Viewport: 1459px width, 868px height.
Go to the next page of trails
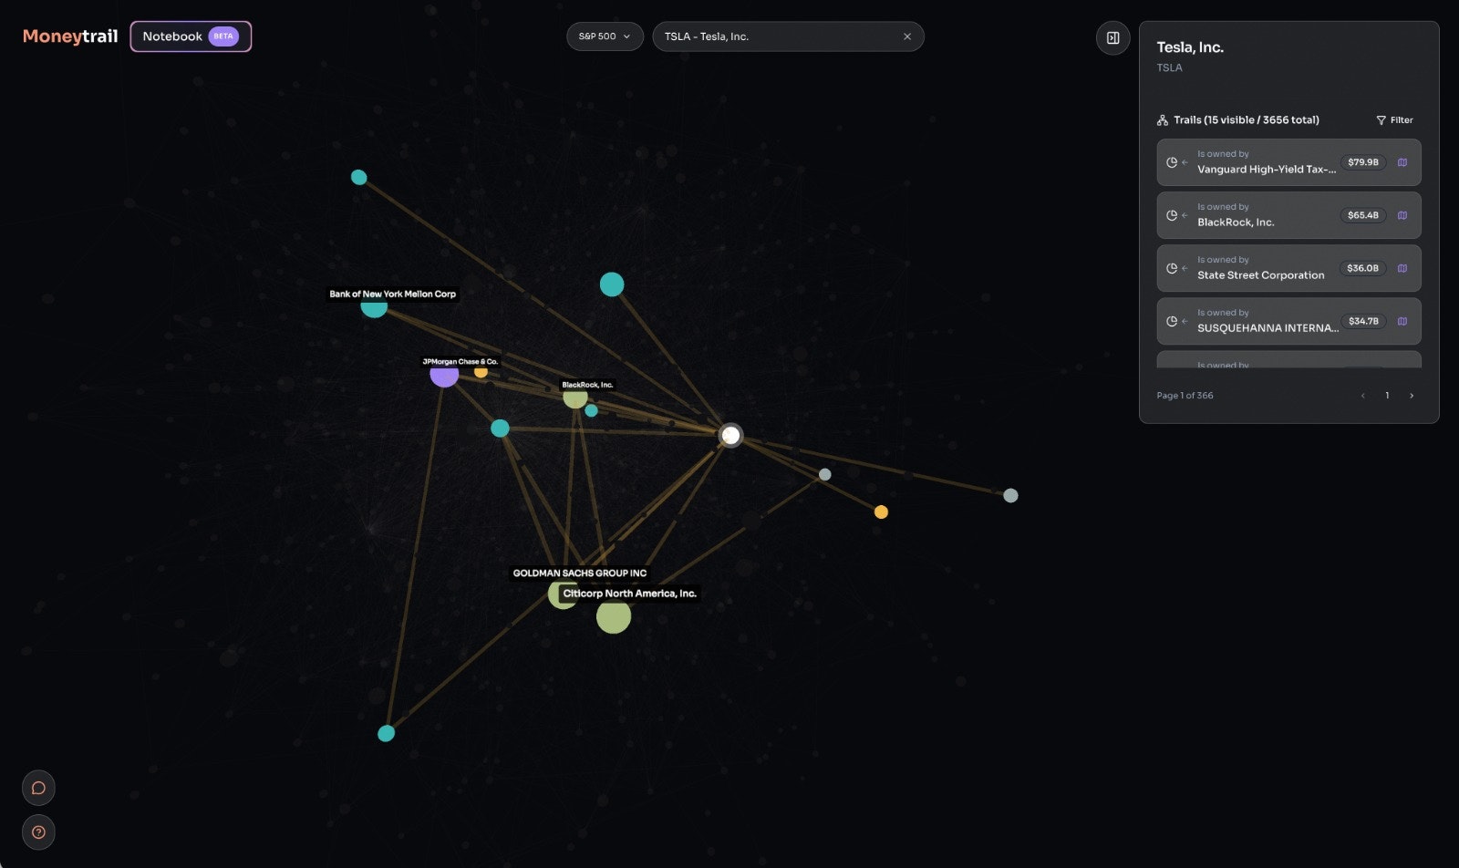[1412, 396]
